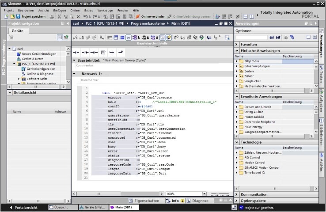Click the split editor horizontally icon

click(x=246, y=16)
